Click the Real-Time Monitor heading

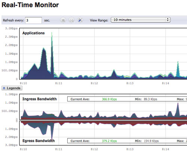click(30, 5)
